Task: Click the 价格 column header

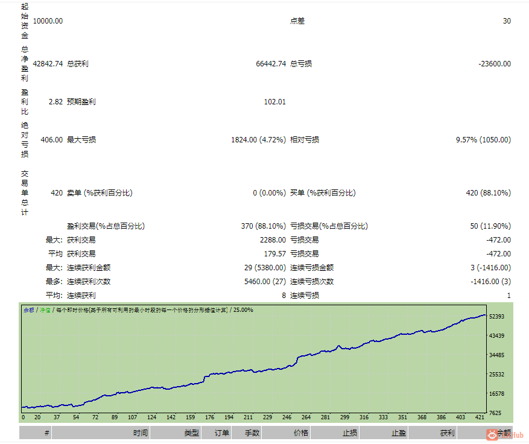Action: (x=286, y=433)
